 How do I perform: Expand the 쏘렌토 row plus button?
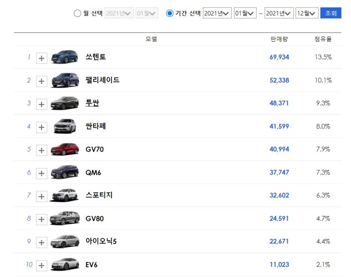pyautogui.click(x=42, y=58)
